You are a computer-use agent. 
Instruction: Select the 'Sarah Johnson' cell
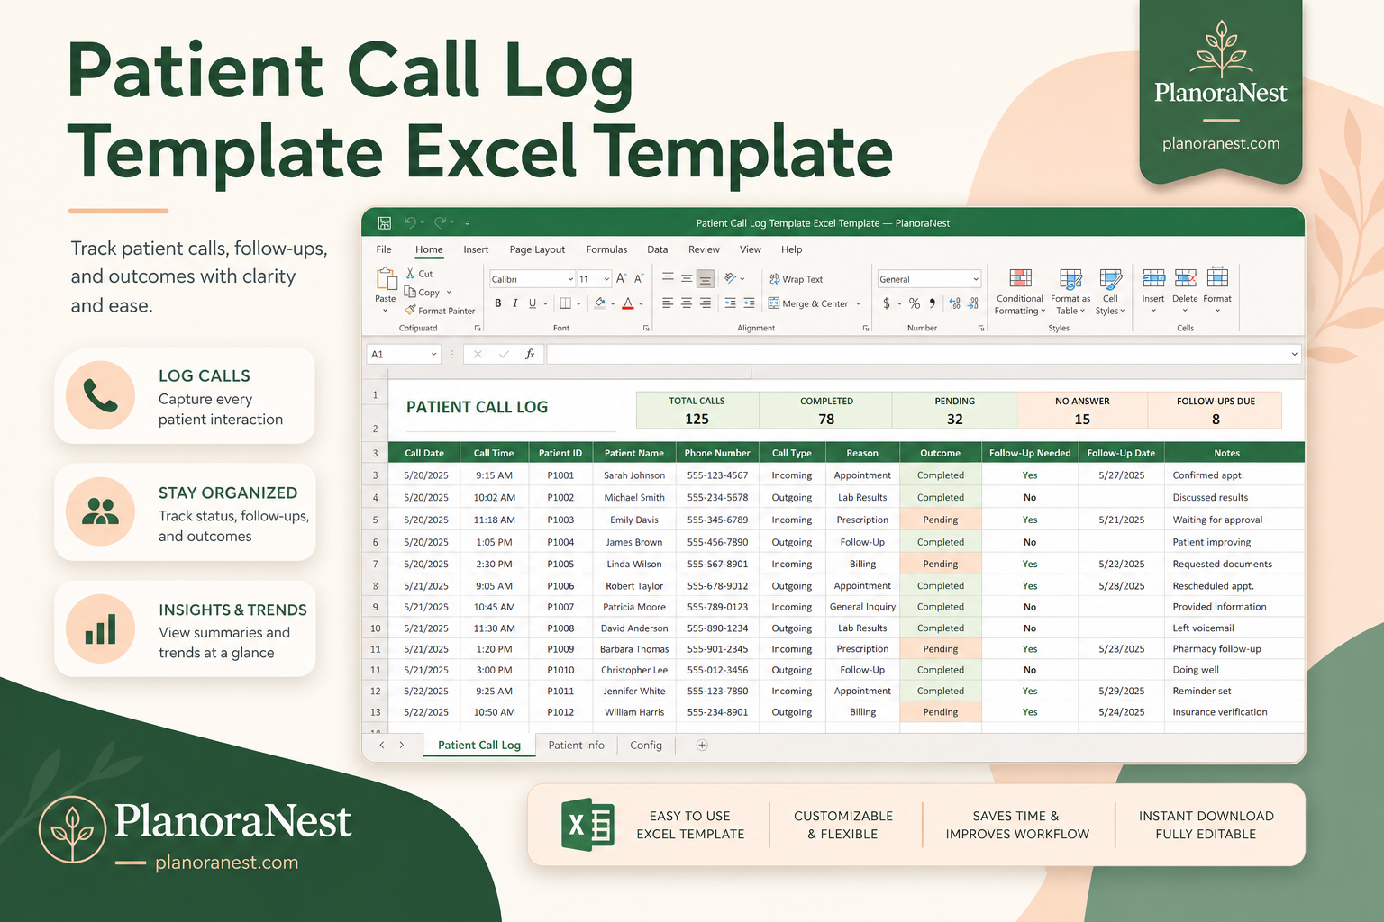point(634,475)
